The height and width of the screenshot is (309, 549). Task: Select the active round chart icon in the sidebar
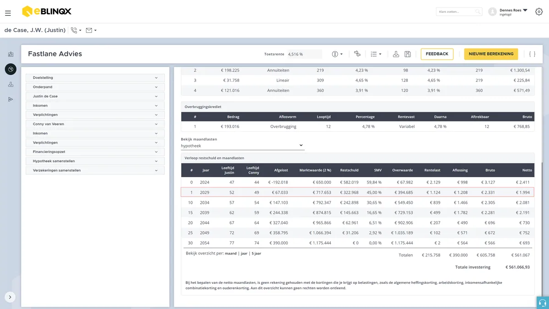(11, 69)
